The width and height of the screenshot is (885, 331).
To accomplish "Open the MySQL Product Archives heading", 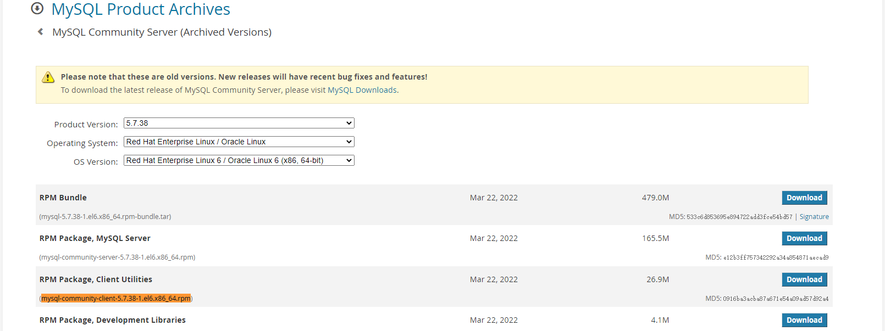I will [x=141, y=9].
